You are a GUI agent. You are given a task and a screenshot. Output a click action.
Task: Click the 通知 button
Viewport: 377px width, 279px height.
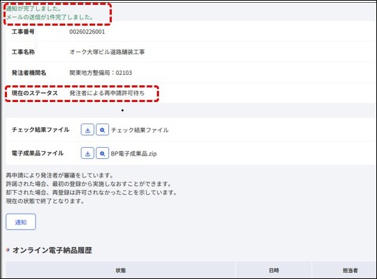pyautogui.click(x=21, y=222)
